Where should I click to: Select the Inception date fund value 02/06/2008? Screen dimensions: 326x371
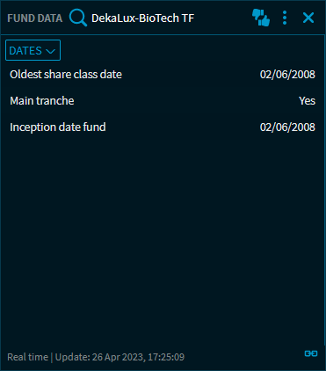(287, 127)
